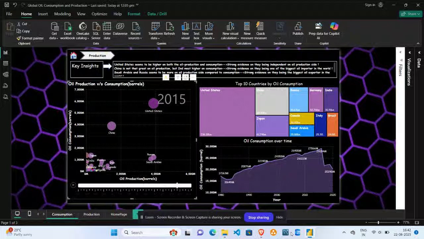424x239 pixels.
Task: Click the Copy command
Action: click(x=23, y=31)
